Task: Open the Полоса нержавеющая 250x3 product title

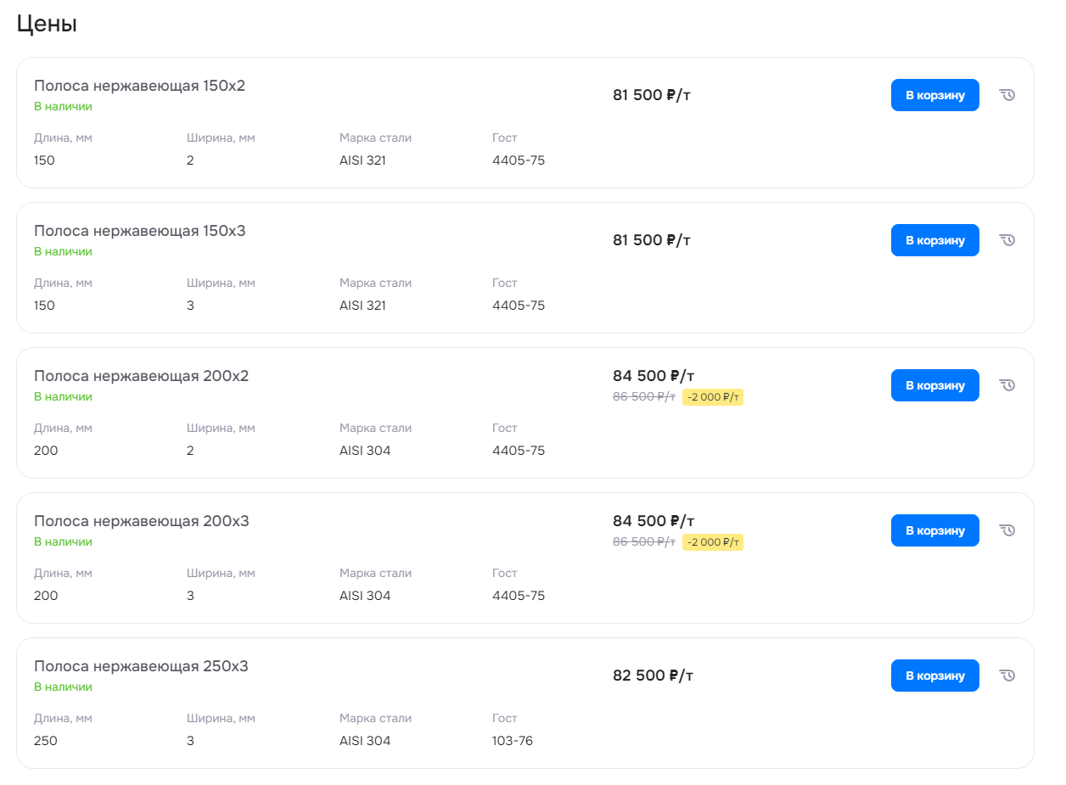Action: pos(142,666)
